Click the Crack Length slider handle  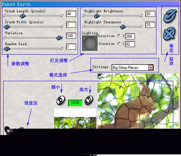23,16
